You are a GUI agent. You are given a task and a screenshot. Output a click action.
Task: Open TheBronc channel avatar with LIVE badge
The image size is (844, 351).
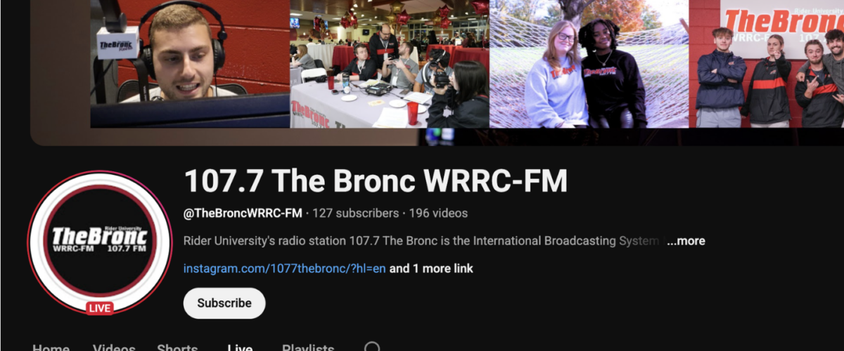99,243
